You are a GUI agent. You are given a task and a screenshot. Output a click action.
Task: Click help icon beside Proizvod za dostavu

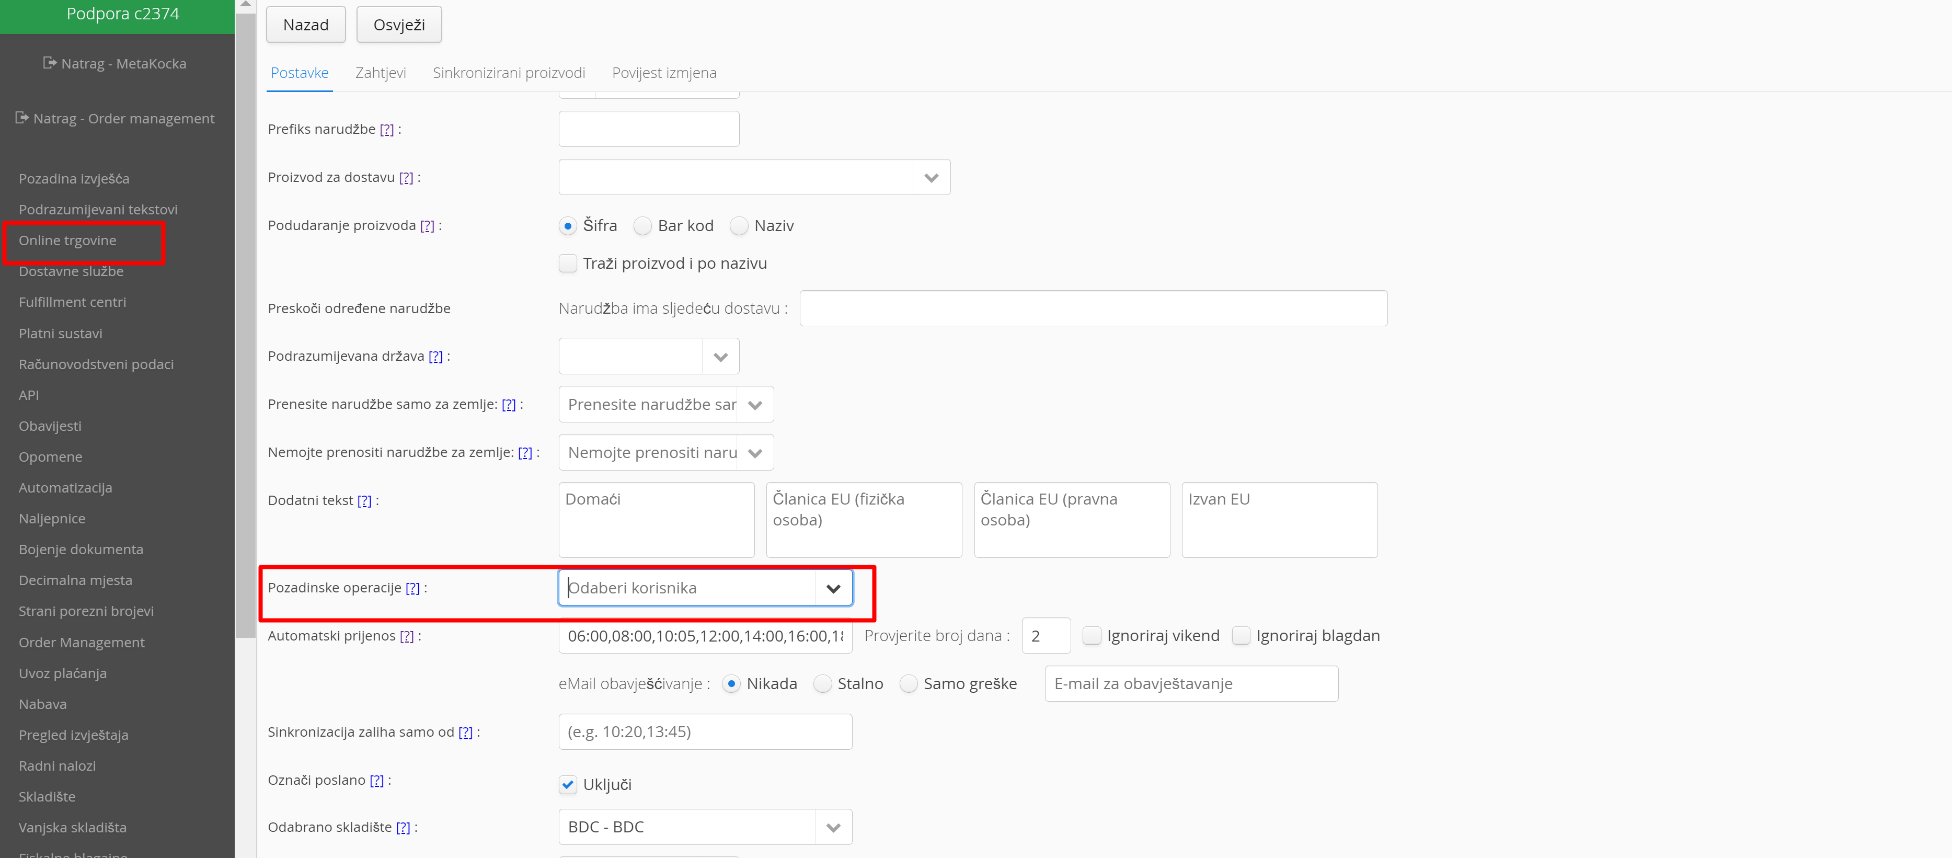[x=406, y=177]
